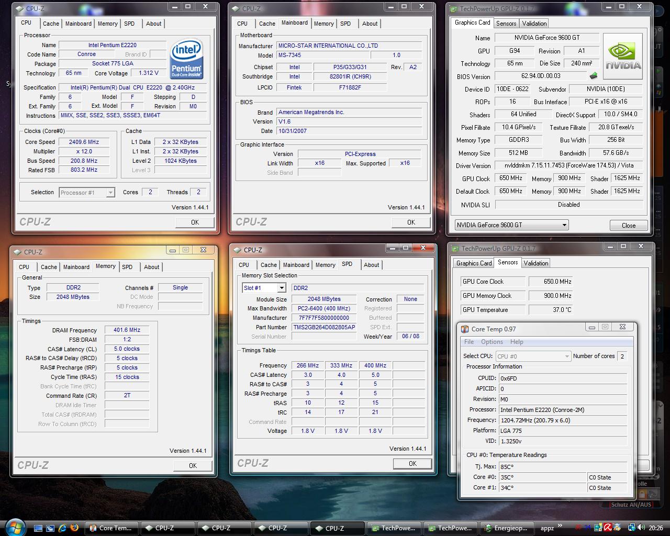Image resolution: width=670 pixels, height=536 pixels.
Task: Click the Number of cores field in Core Temp
Action: pos(622,356)
